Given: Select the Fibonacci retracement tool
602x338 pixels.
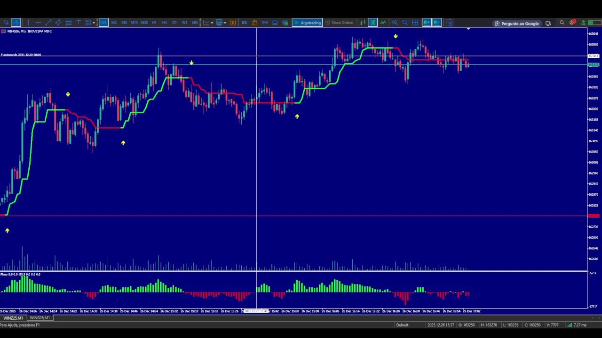Looking at the screenshot, I should 69,23.
